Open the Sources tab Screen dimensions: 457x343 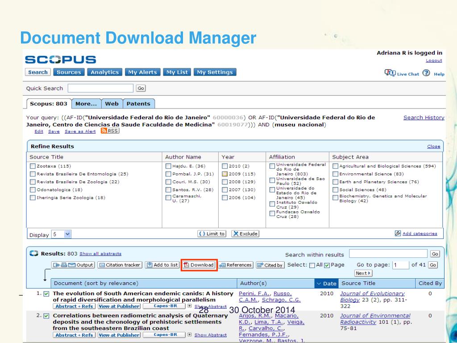69,72
